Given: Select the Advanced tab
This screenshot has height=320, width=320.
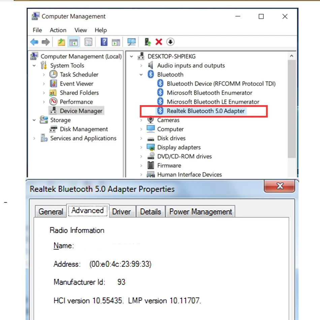Looking at the screenshot, I should tap(88, 211).
